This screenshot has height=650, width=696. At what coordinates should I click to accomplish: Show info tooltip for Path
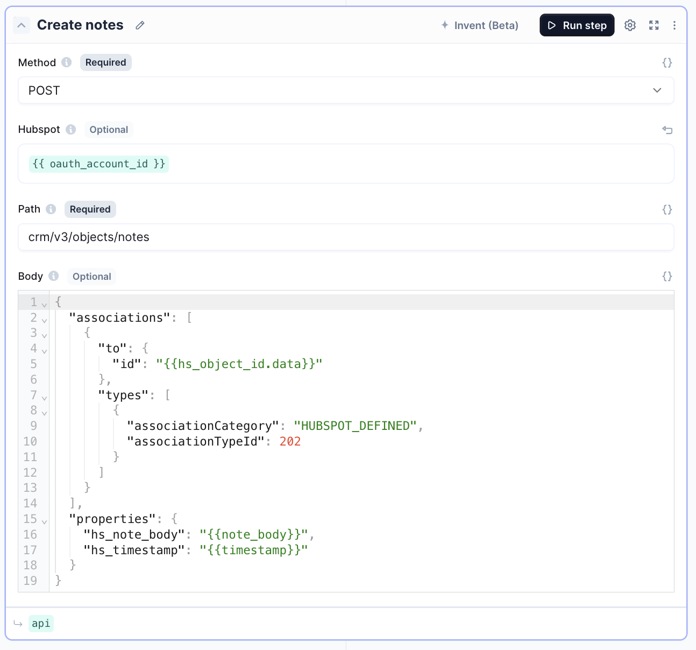pyautogui.click(x=51, y=209)
